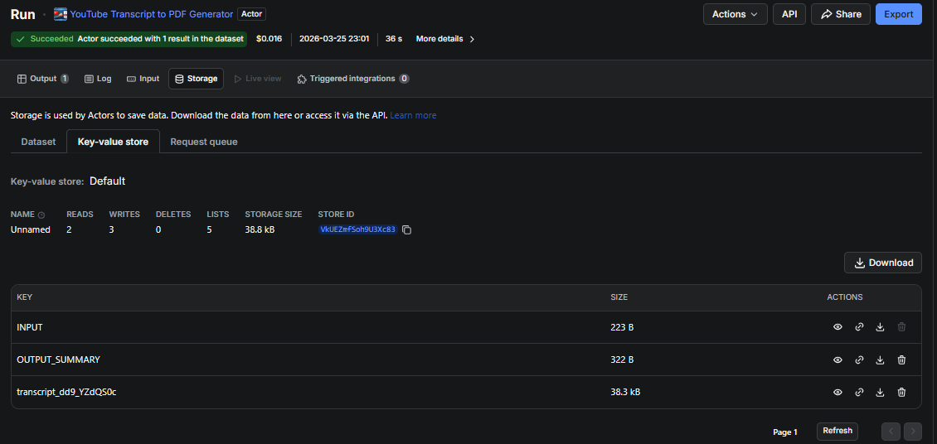The height and width of the screenshot is (444, 937).
Task: Click the INPUT key name
Action: point(29,328)
